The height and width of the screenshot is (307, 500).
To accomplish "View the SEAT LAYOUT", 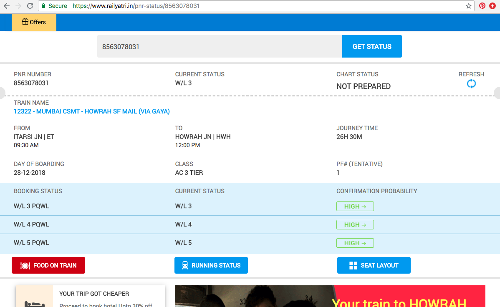I will pyautogui.click(x=374, y=265).
